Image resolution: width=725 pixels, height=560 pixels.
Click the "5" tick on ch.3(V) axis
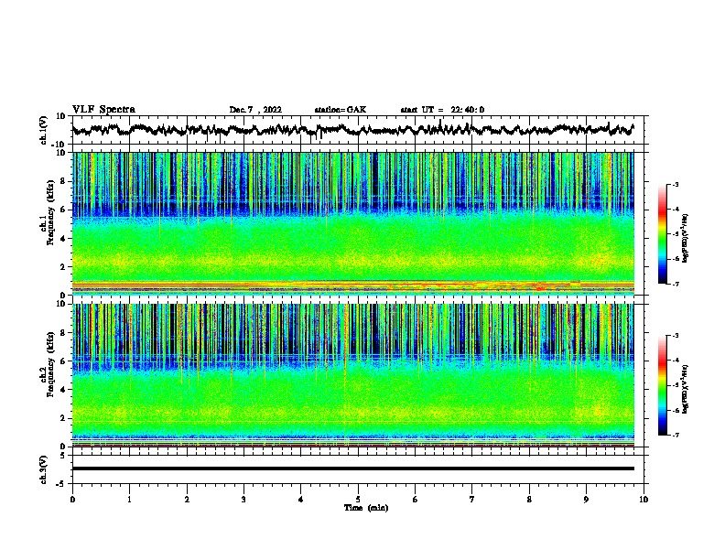[64, 456]
